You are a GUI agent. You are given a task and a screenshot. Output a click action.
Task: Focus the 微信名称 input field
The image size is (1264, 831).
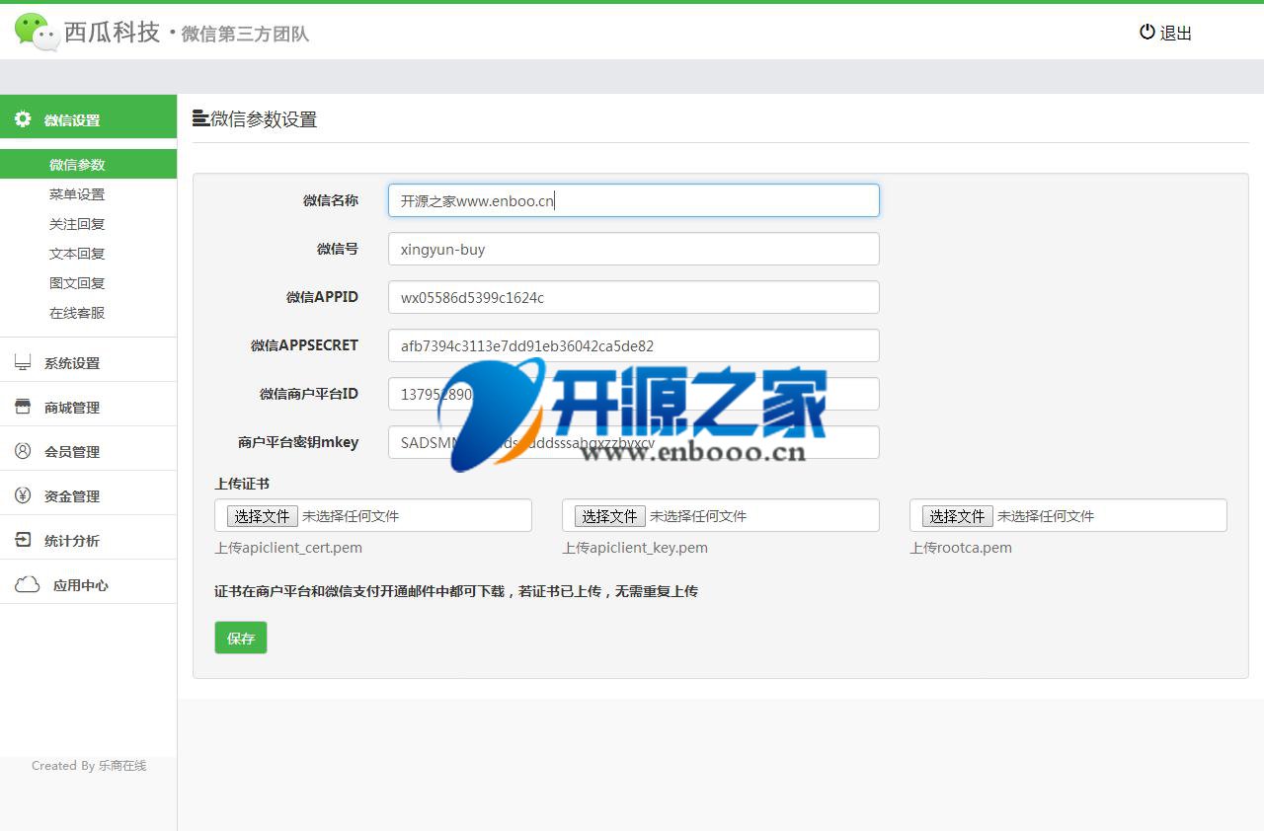point(634,200)
